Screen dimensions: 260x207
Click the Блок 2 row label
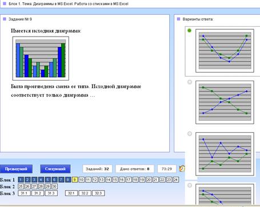pyautogui.click(x=7, y=186)
